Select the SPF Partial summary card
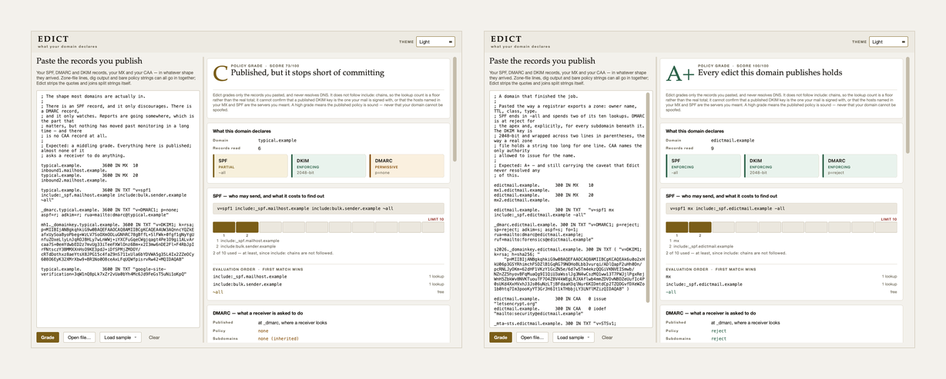This screenshot has height=379, width=946. tap(250, 165)
